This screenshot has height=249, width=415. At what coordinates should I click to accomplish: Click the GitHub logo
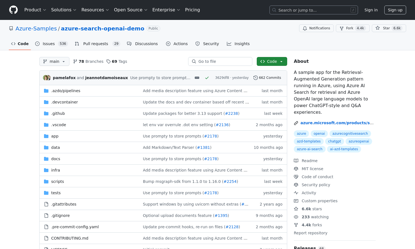13,10
